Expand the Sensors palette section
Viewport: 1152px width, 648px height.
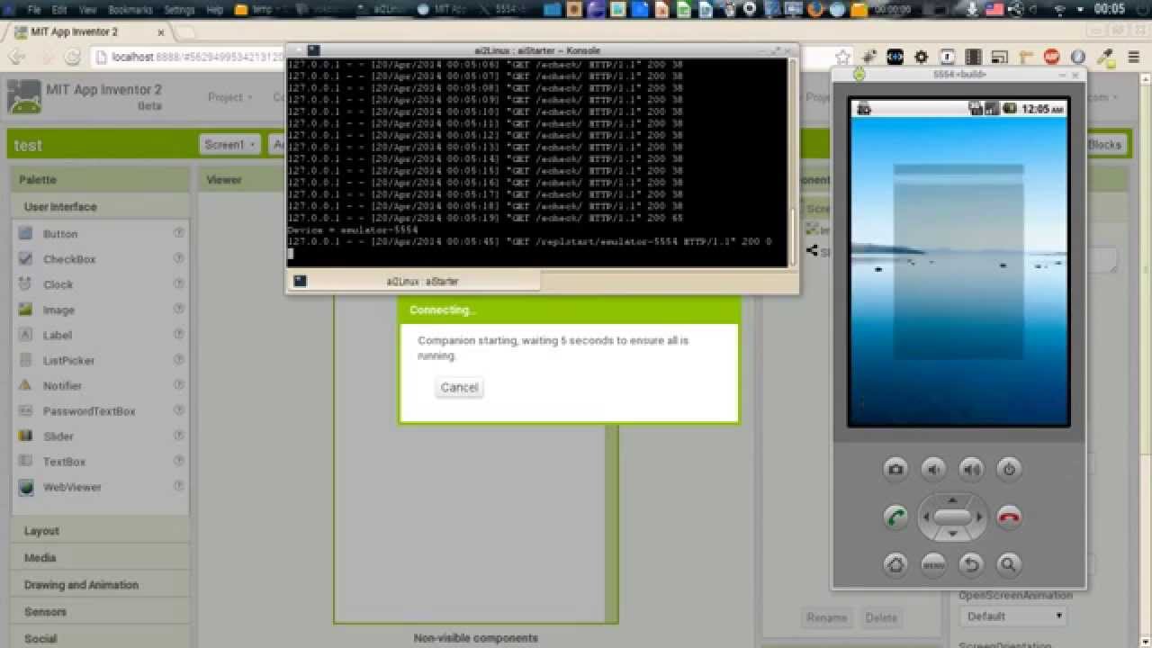(101, 612)
